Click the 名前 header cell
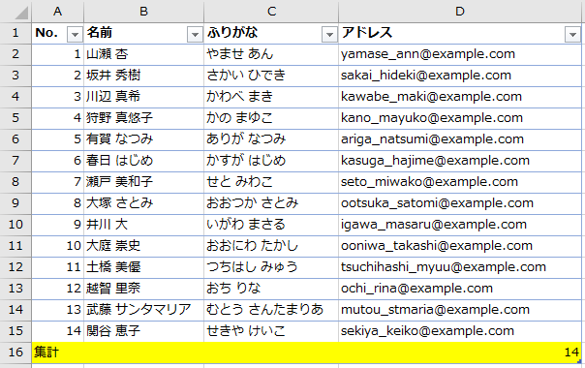 (144, 33)
